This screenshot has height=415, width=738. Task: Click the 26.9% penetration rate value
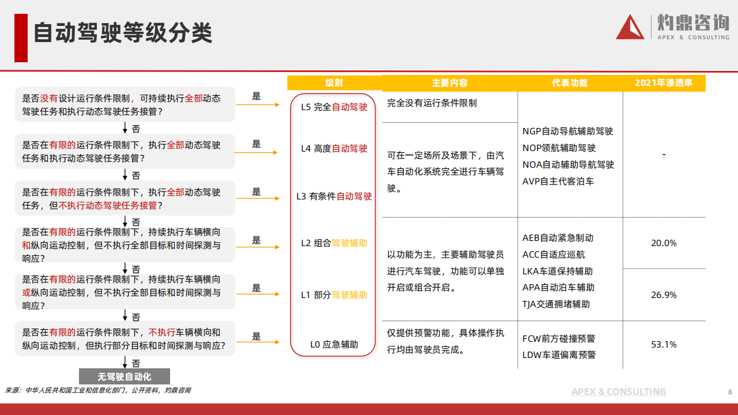click(664, 295)
